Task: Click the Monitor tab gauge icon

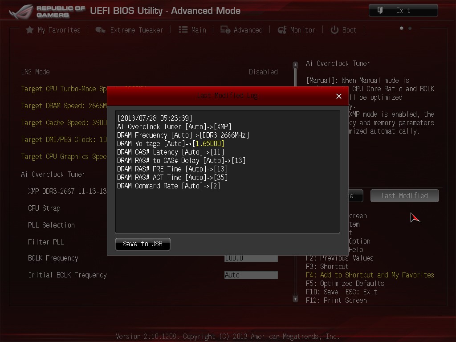Action: coord(282,30)
